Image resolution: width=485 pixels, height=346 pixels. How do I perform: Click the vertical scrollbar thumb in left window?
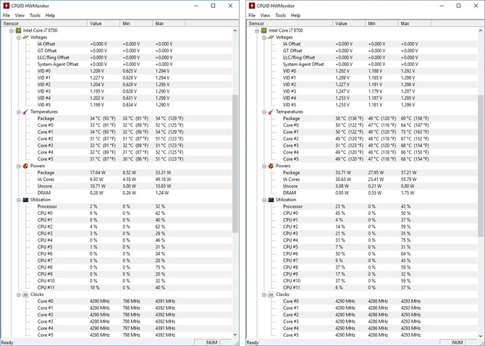tap(235, 164)
